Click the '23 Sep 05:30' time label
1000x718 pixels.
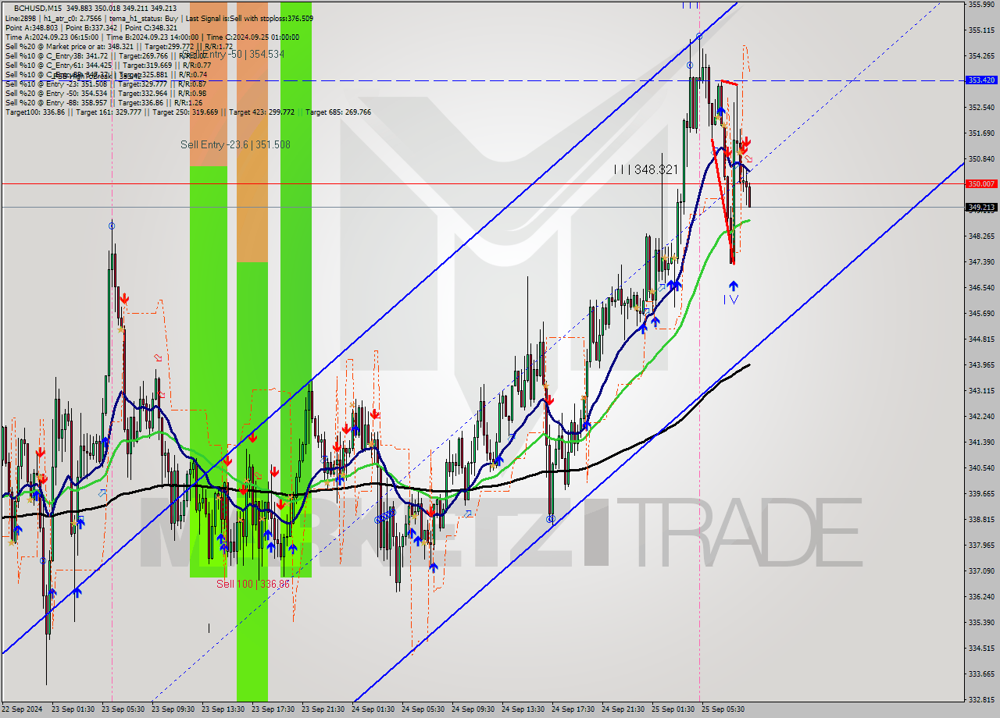click(x=123, y=709)
